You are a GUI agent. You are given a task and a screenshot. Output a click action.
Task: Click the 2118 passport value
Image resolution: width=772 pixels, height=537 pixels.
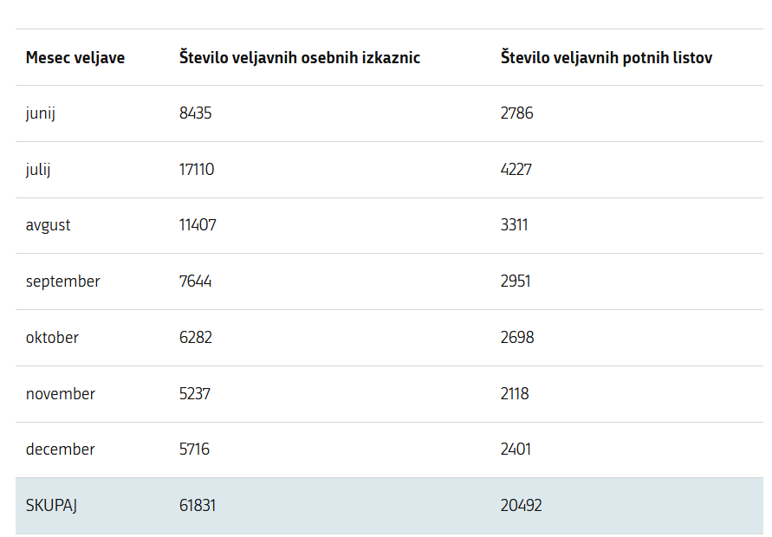(x=515, y=394)
